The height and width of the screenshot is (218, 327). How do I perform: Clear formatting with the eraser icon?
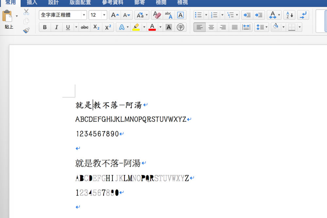coord(157,15)
